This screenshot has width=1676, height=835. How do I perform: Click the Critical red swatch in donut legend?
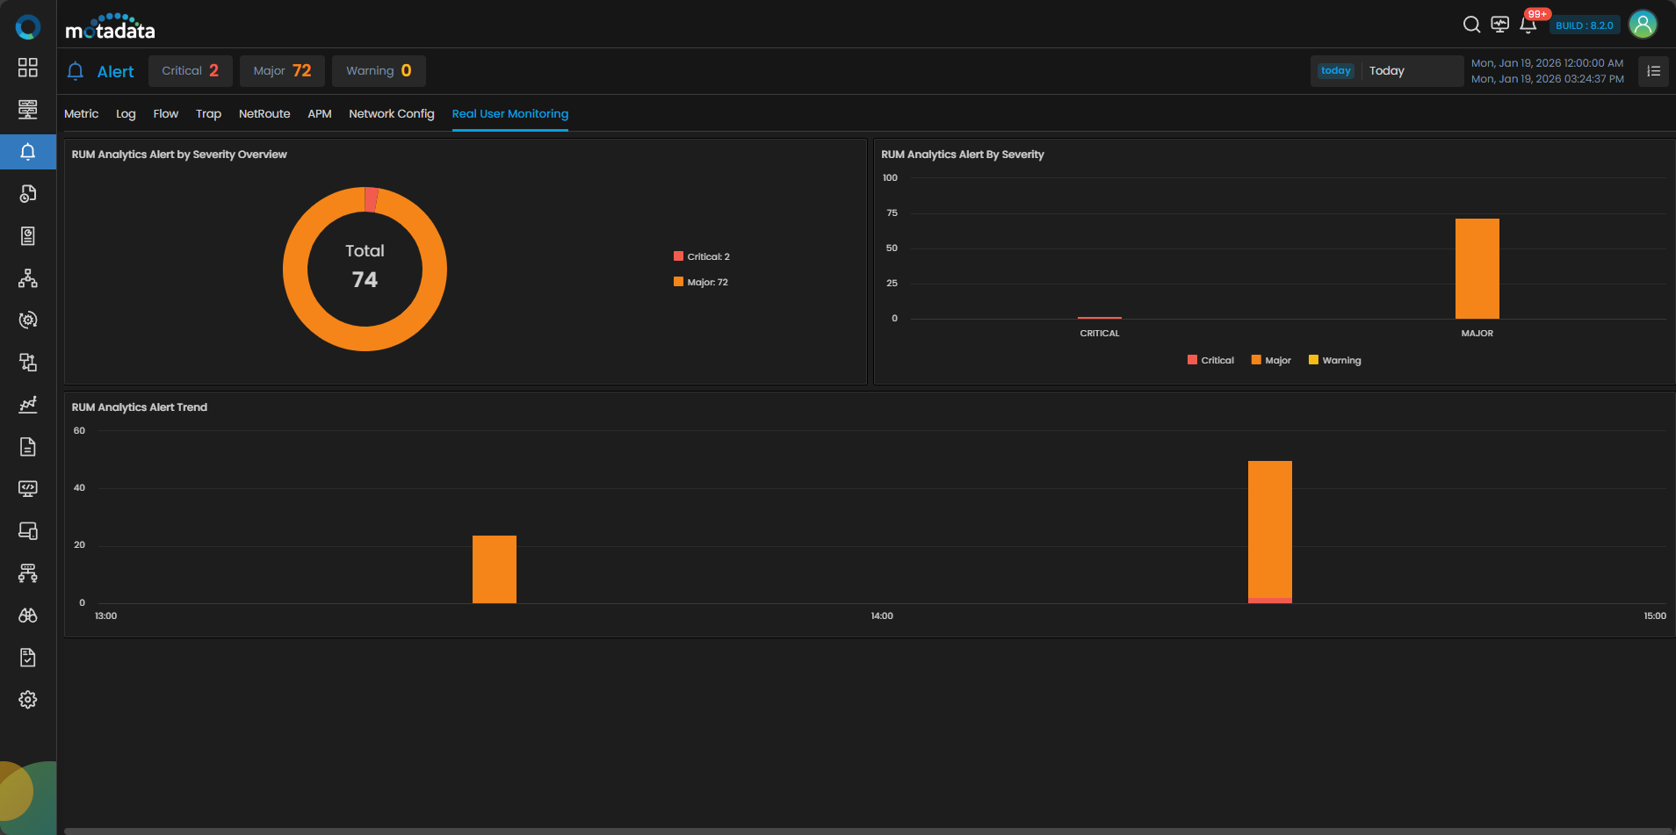coord(678,256)
